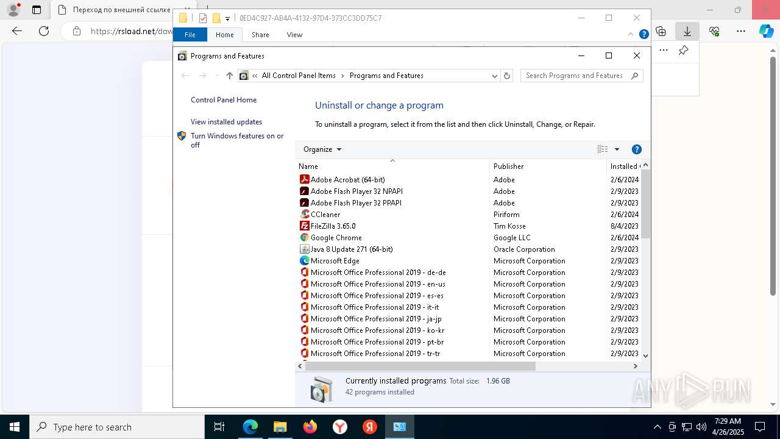Open the Yandex browser taskbar icon

click(340, 427)
